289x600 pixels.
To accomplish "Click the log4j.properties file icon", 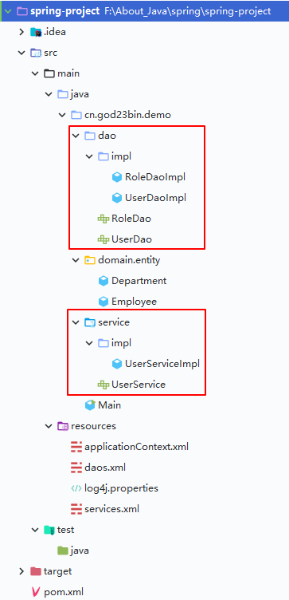I will click(76, 488).
